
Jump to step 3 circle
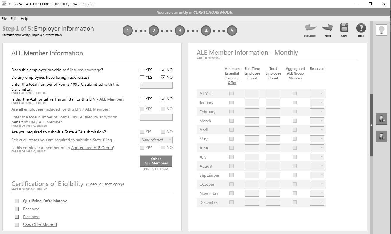pos(180,30)
